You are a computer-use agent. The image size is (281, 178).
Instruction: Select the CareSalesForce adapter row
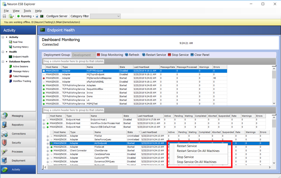pyautogui.click(x=159, y=154)
